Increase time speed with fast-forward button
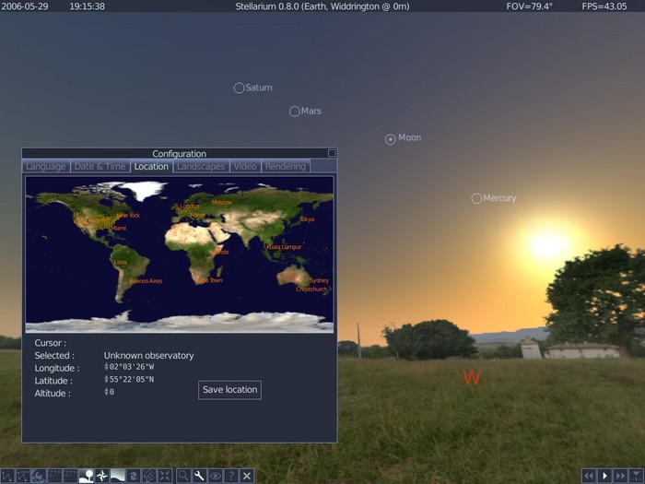The width and height of the screenshot is (645, 484). (621, 476)
